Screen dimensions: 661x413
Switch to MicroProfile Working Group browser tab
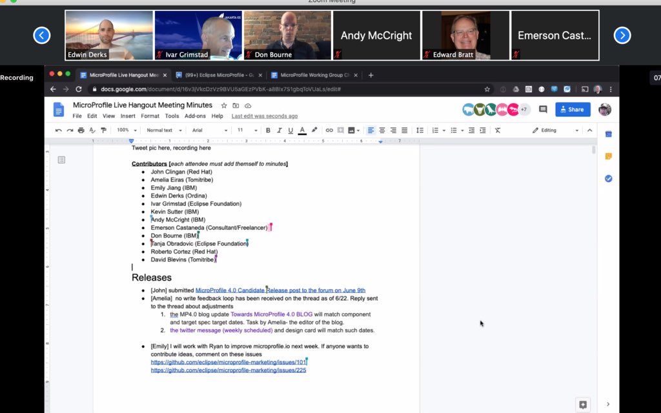tap(314, 75)
